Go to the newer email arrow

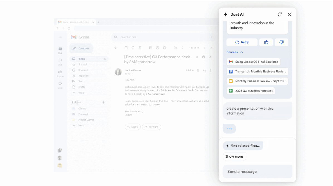204,48
